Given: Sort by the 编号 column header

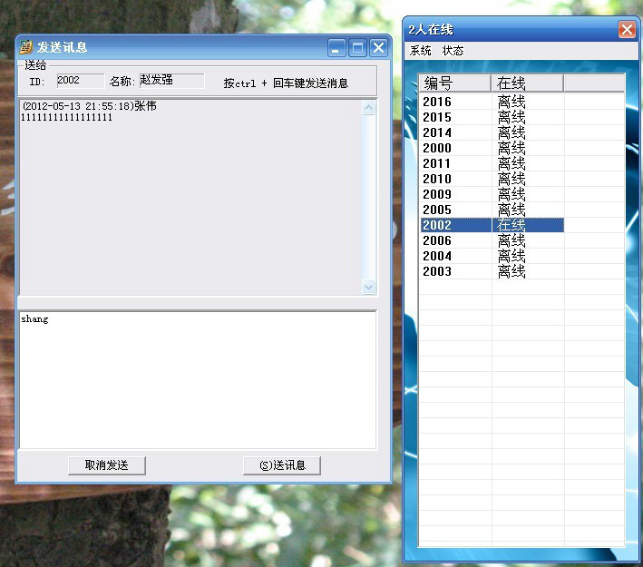Looking at the screenshot, I should tap(454, 83).
